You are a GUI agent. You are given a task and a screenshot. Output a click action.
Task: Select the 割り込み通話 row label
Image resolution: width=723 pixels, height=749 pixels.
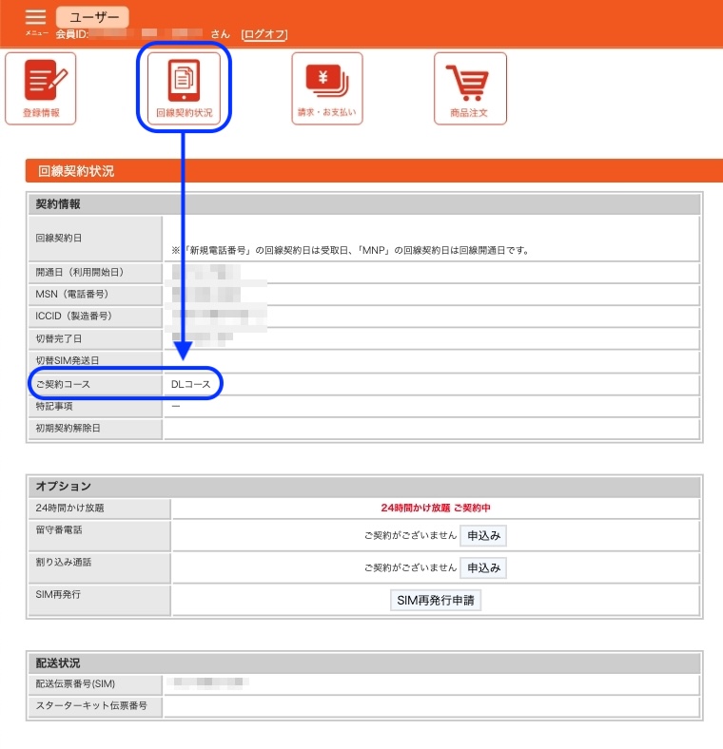coord(63,563)
